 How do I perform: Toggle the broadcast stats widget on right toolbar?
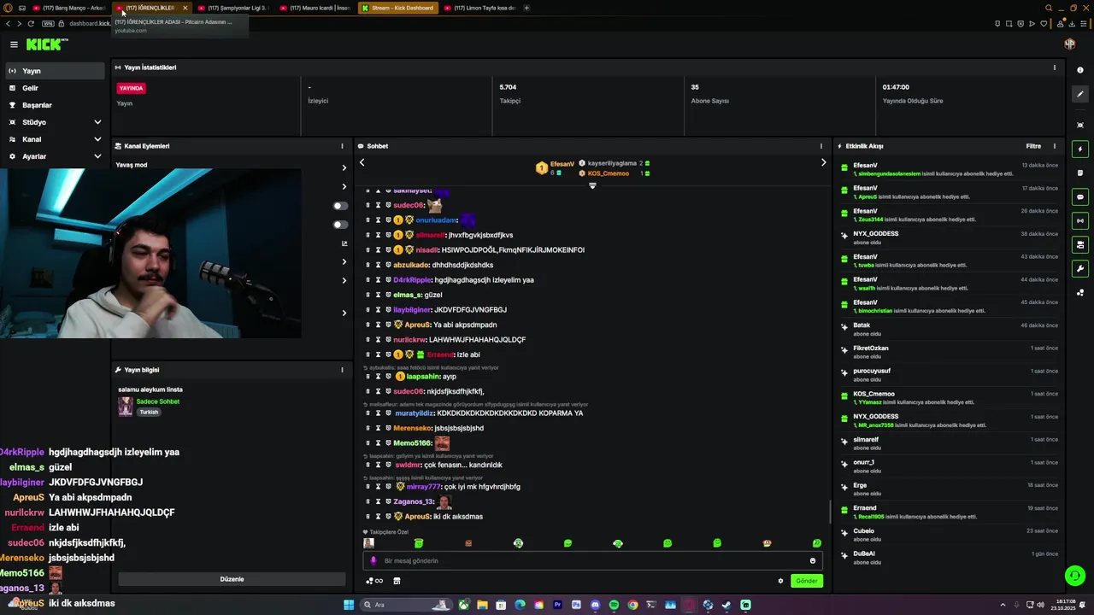click(1080, 220)
